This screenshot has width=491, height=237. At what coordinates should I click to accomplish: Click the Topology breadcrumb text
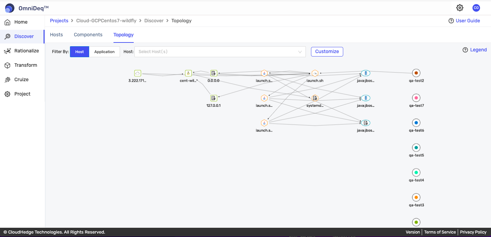pyautogui.click(x=181, y=21)
